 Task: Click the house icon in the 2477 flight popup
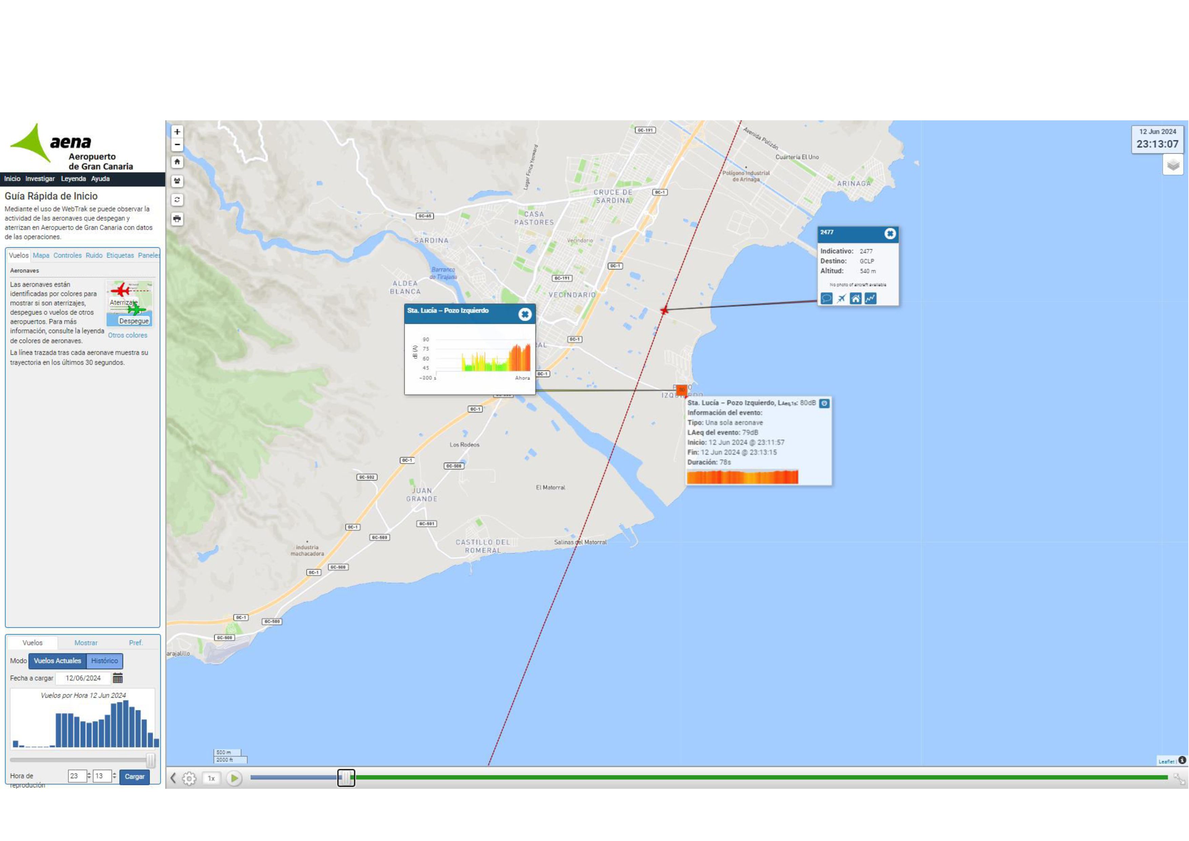[856, 298]
